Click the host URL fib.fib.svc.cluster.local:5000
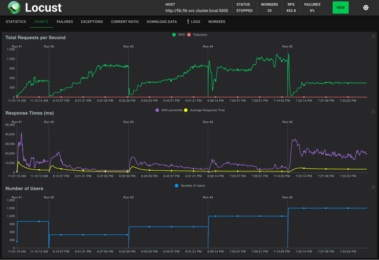379x260 pixels. point(197,10)
